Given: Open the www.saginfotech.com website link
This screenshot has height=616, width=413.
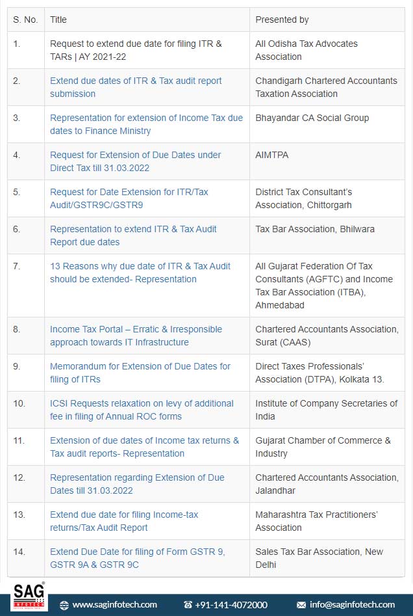Looking at the screenshot, I should point(114,605).
